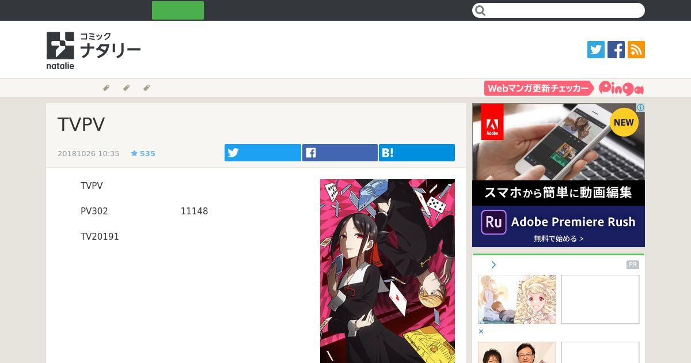
Task: Click the PR label badge
Action: pyautogui.click(x=633, y=265)
